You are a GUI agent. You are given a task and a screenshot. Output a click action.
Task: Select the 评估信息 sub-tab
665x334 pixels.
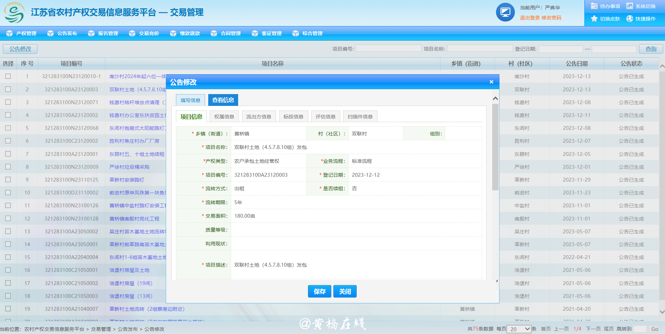coord(325,117)
